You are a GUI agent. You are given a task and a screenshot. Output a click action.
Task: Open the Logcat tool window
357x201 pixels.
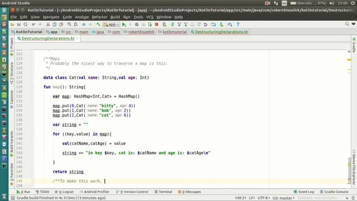pos(64,192)
